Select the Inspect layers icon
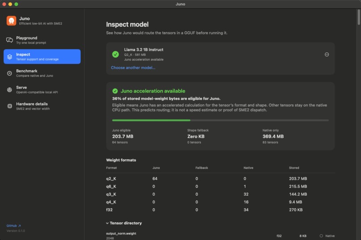 point(9,57)
